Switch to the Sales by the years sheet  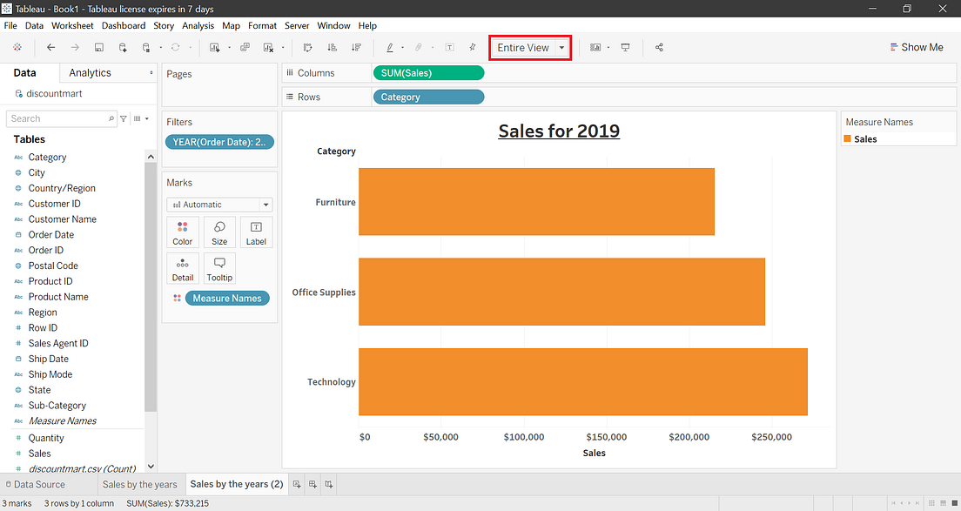point(140,484)
